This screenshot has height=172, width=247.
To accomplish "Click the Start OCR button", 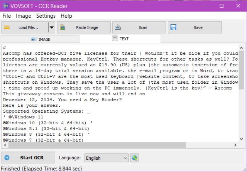I will (x=28, y=157).
